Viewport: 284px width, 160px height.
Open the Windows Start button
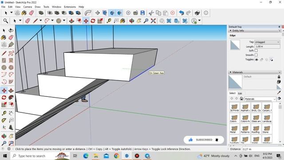(5, 156)
